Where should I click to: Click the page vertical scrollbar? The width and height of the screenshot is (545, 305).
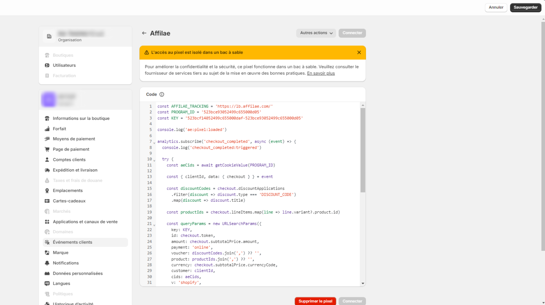[x=543, y=136]
